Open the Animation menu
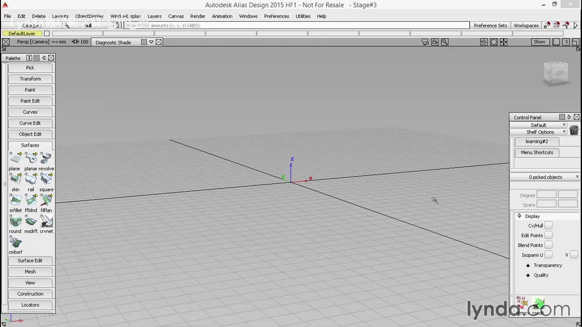This screenshot has height=327, width=582. tap(222, 16)
